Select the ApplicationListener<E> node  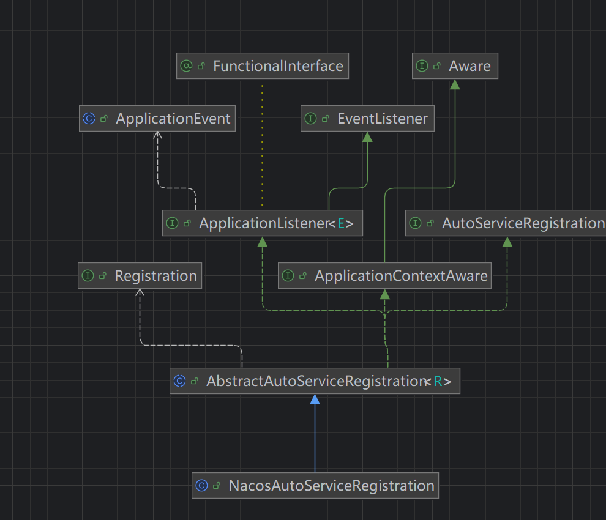pyautogui.click(x=263, y=223)
